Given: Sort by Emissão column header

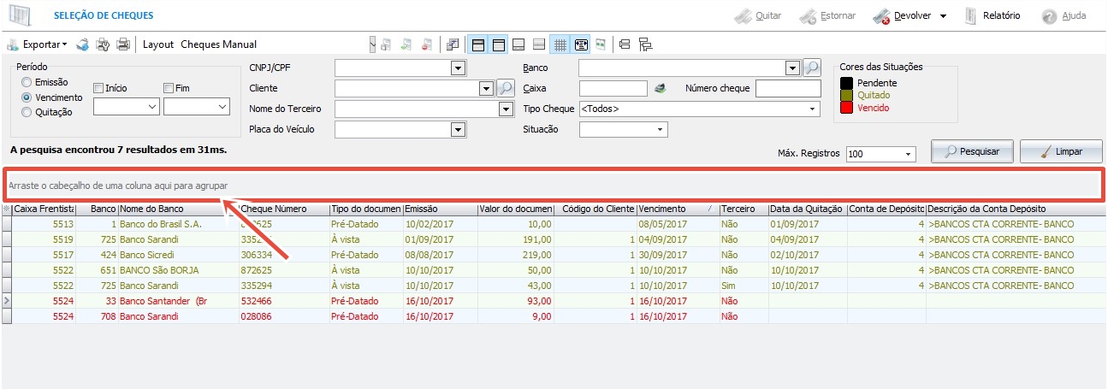Looking at the screenshot, I should 439,209.
